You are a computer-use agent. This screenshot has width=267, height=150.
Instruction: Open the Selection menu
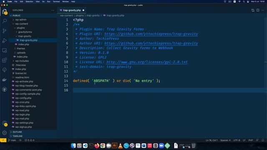point(29,2)
